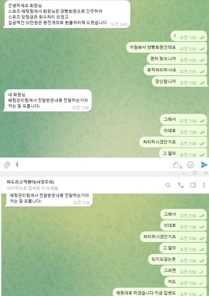The image size is (209, 296).
Task: Toggle the right side panel icon
Action: click(193, 185)
